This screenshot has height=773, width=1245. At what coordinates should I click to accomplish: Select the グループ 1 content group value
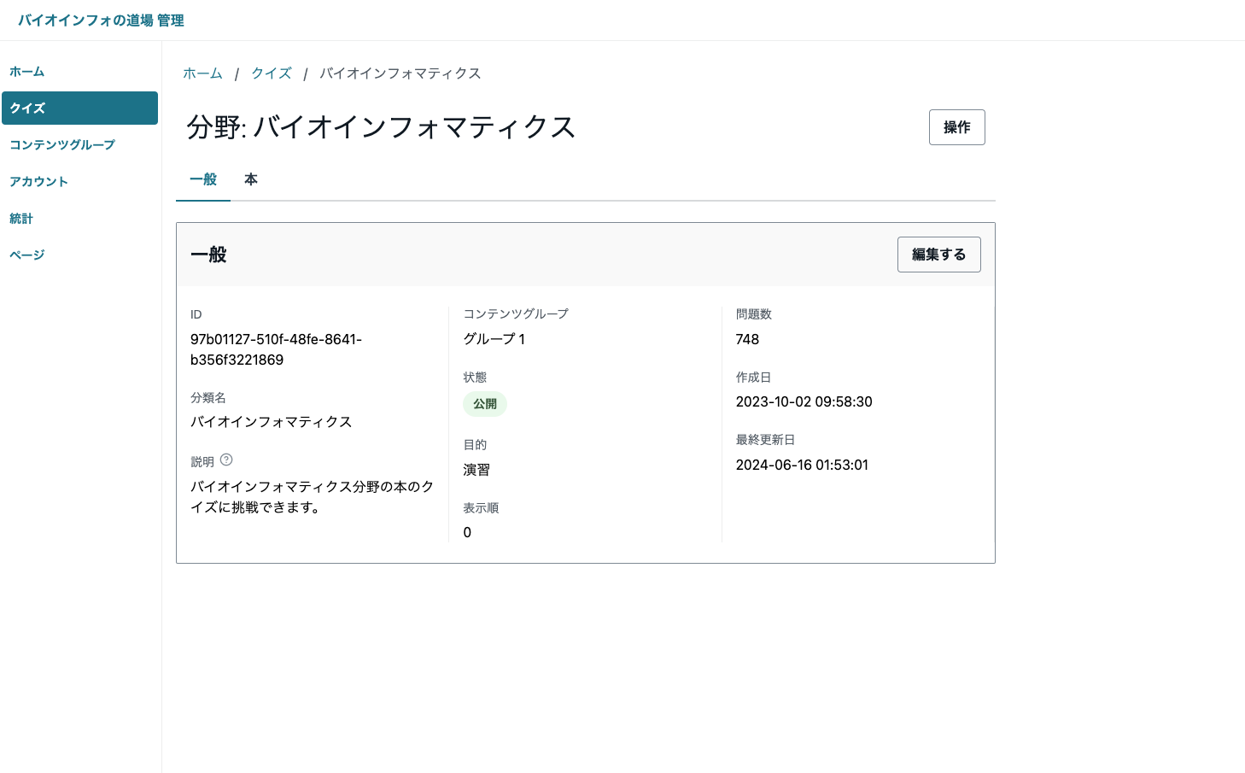click(494, 339)
